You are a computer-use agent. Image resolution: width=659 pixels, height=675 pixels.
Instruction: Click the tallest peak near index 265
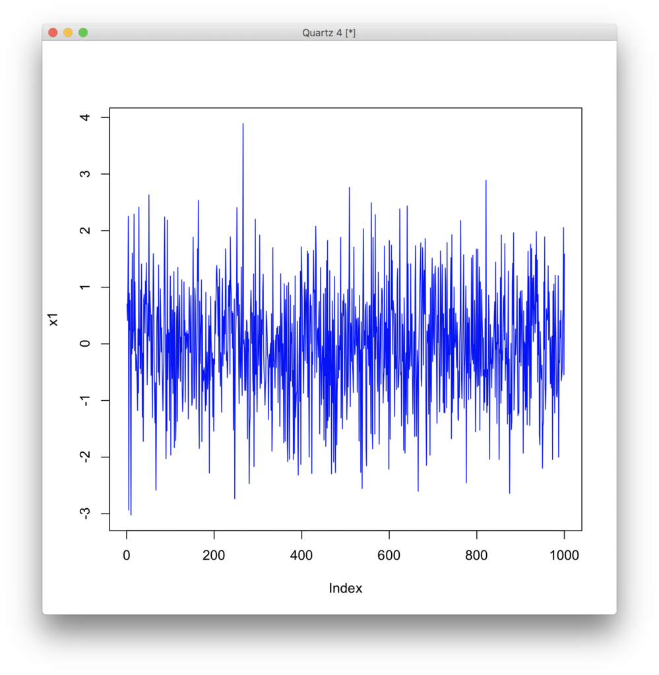tap(243, 125)
